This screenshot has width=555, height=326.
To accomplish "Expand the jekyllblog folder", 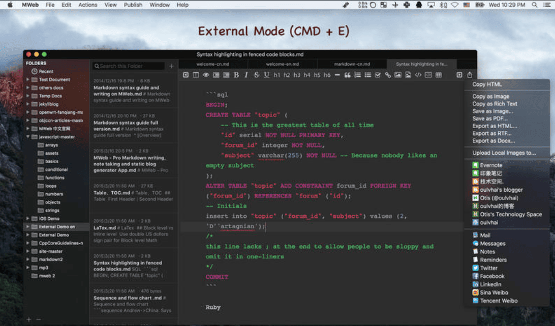I will coord(27,104).
